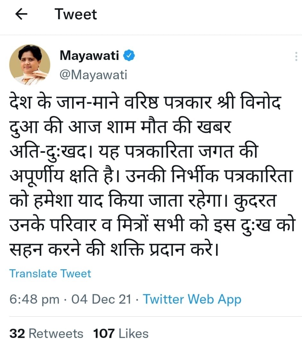The height and width of the screenshot is (349, 302).
Task: Open Mayawati's profile picture
Action: pyautogui.click(x=29, y=65)
